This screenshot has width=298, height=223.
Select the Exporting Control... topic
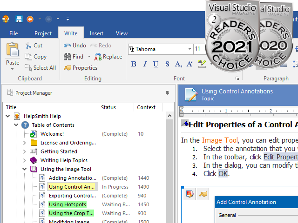72,196
